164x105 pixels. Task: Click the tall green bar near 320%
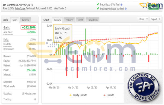coord(86,42)
